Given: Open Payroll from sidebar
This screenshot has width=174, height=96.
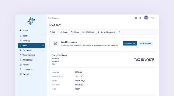Looking at the screenshot, I should pos(26,74).
